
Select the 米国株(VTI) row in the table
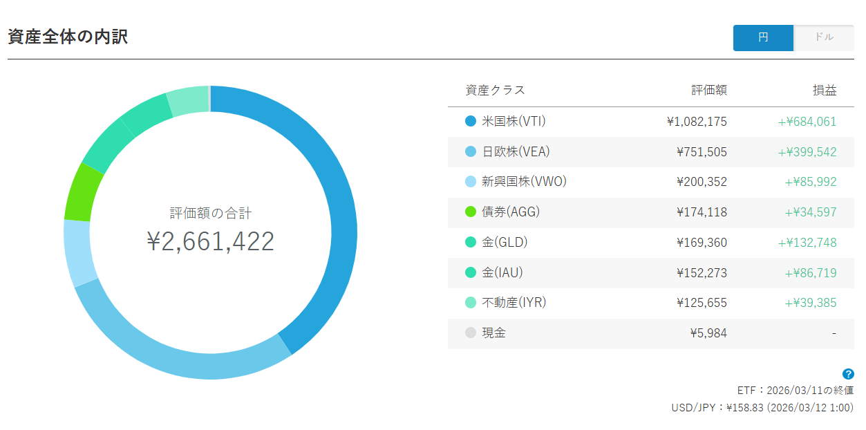coord(622,121)
